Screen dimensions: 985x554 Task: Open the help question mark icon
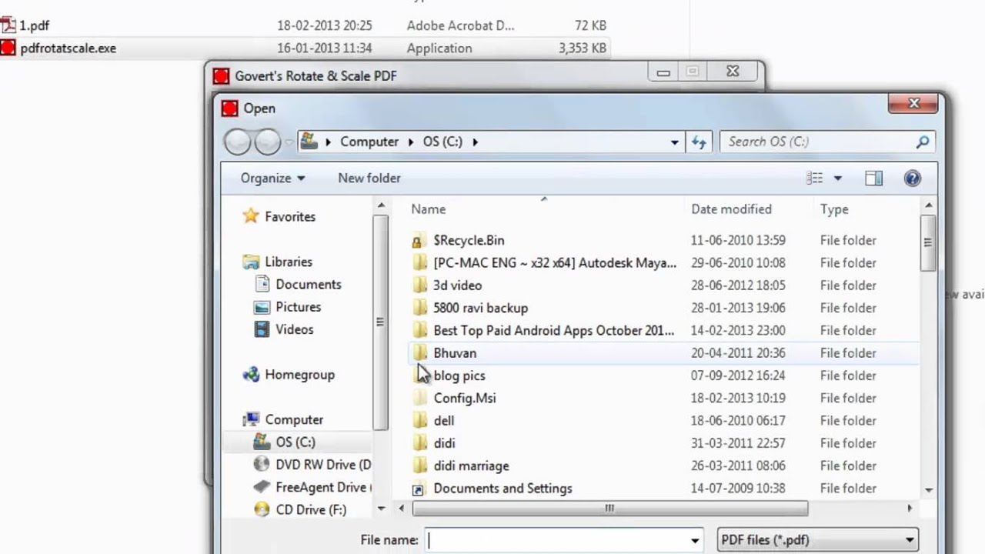(913, 179)
